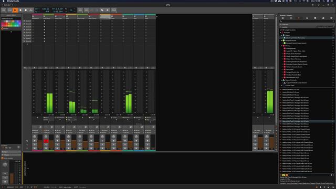The height and width of the screenshot is (189, 336).
Task: Open the inspector's Master output dropdown
Action: tap(11, 155)
